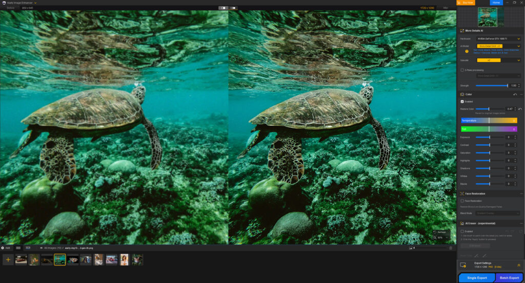Open the Upscale x2 dropdown
The width and height of the screenshot is (525, 283).
(498, 60)
